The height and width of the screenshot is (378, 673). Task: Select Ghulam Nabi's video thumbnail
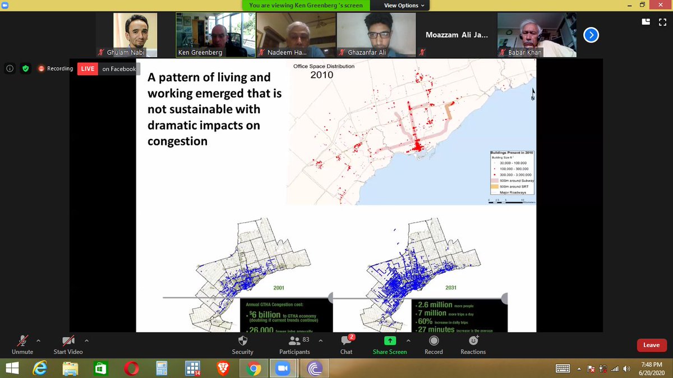pos(135,35)
